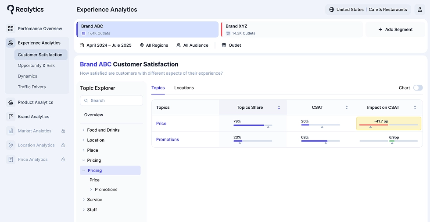Image resolution: width=430 pixels, height=222 pixels.
Task: Click the Realytics logo icon
Action: pyautogui.click(x=11, y=10)
